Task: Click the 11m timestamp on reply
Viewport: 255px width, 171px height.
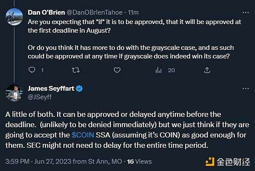Action: (x=133, y=12)
